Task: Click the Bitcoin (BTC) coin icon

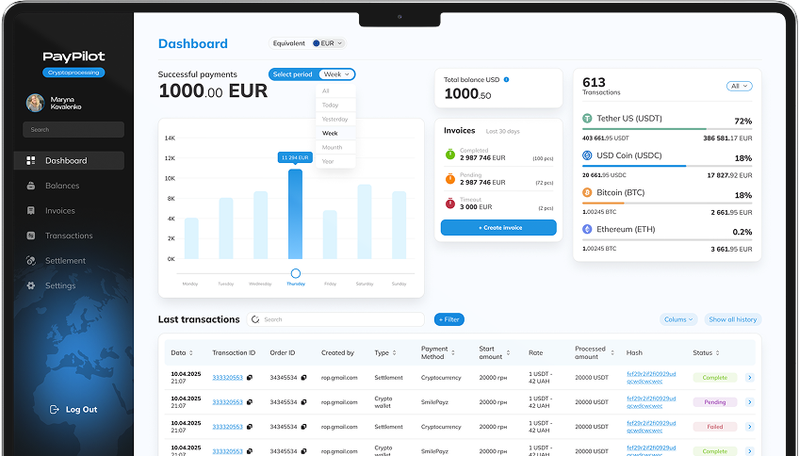Action: (587, 192)
